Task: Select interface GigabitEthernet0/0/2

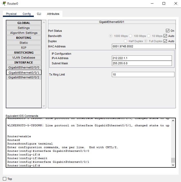Action: 24,77
